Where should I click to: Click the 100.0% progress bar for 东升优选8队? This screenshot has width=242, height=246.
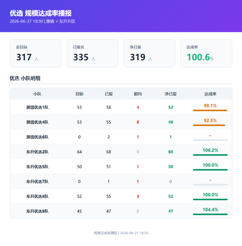[210, 199]
